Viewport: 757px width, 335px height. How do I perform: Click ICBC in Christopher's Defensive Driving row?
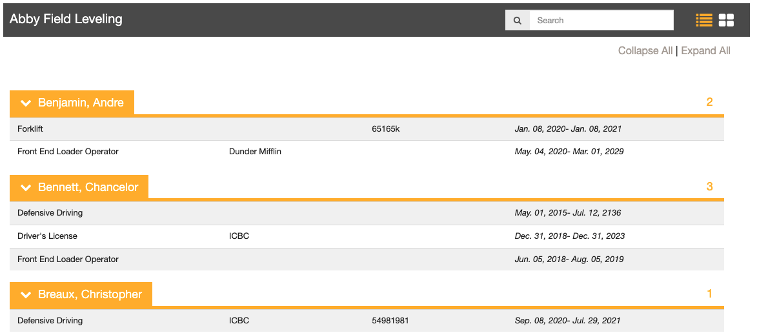tap(239, 321)
